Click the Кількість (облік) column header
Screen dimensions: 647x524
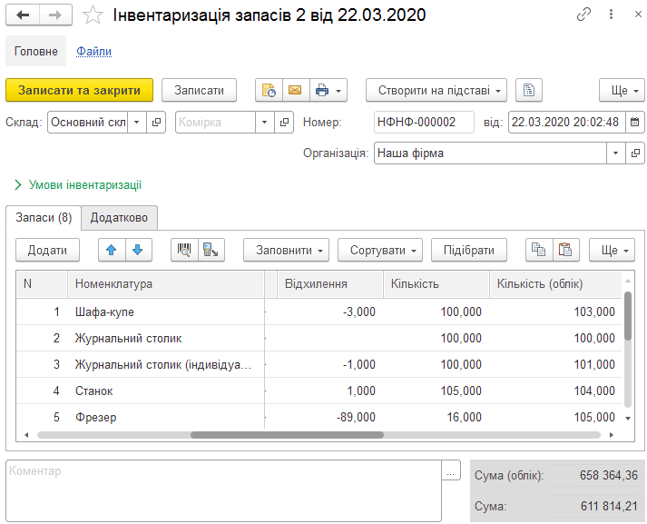[555, 284]
